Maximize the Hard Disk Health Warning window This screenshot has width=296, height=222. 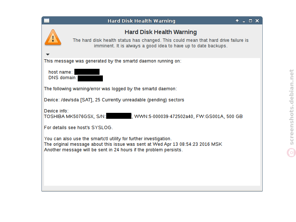point(250,21)
